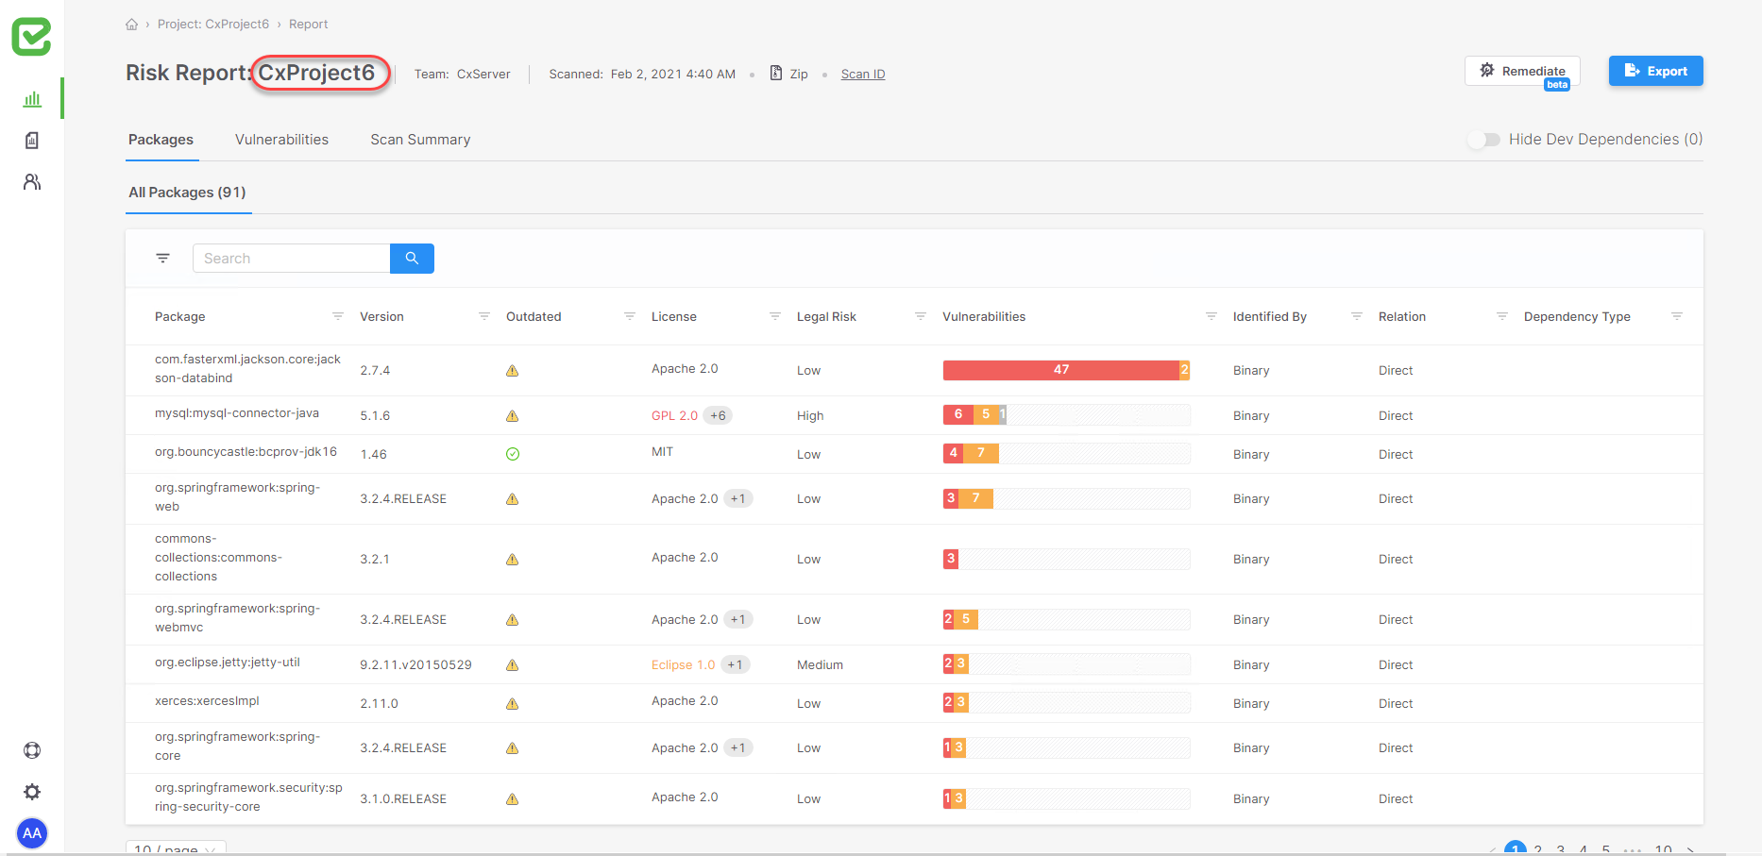Open the Package column filter
Viewport: 1762px width, 856px height.
[338, 316]
